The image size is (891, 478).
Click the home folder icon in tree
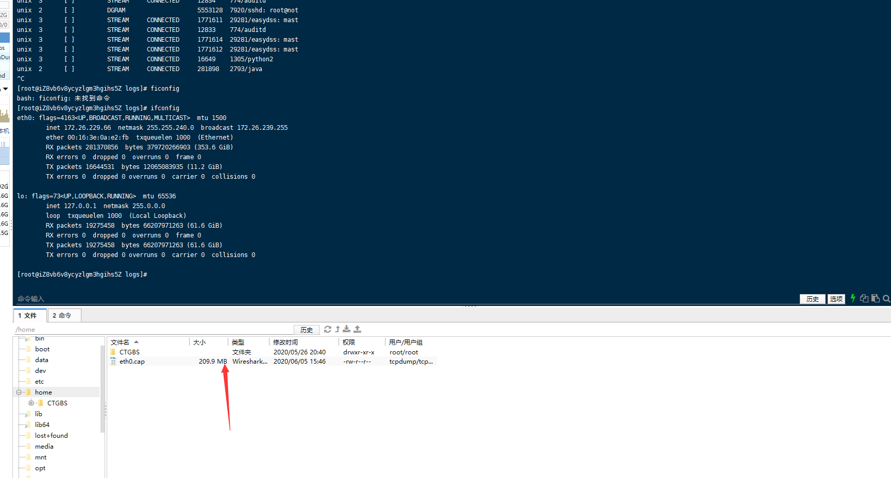tap(28, 392)
